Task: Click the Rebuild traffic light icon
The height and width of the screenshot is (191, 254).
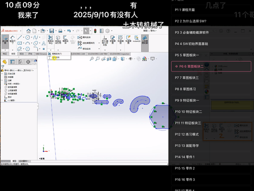Action: 95,31
